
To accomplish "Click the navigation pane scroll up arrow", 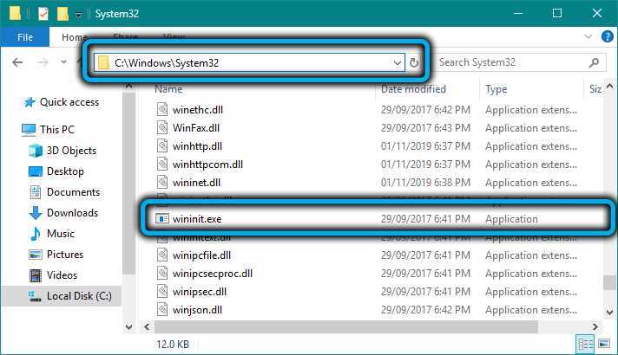I will pyautogui.click(x=128, y=86).
